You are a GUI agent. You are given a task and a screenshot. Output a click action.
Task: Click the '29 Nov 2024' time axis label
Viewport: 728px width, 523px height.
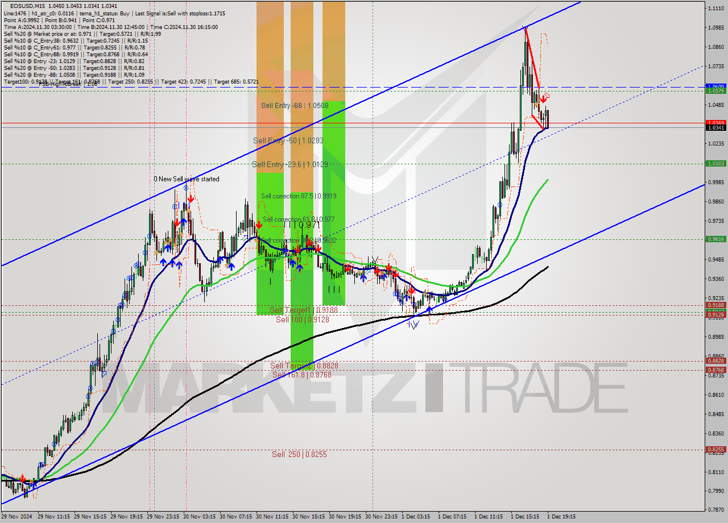click(x=17, y=517)
